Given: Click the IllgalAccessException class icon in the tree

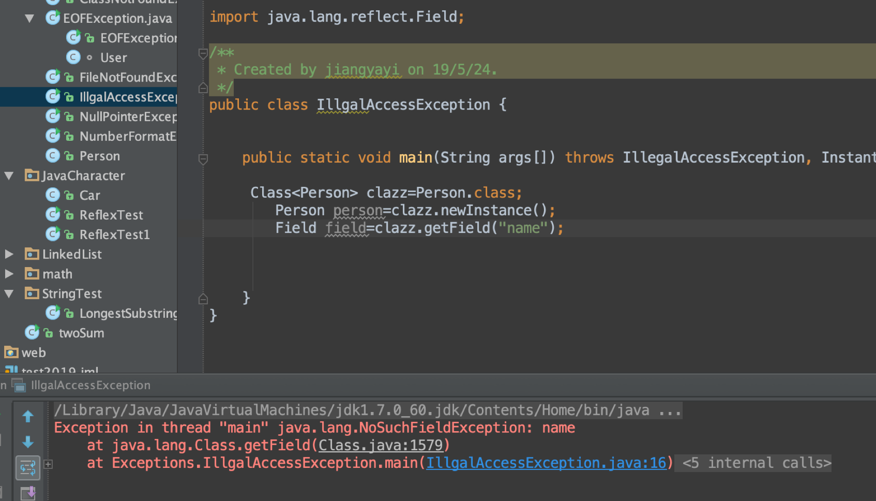Looking at the screenshot, I should click(53, 96).
